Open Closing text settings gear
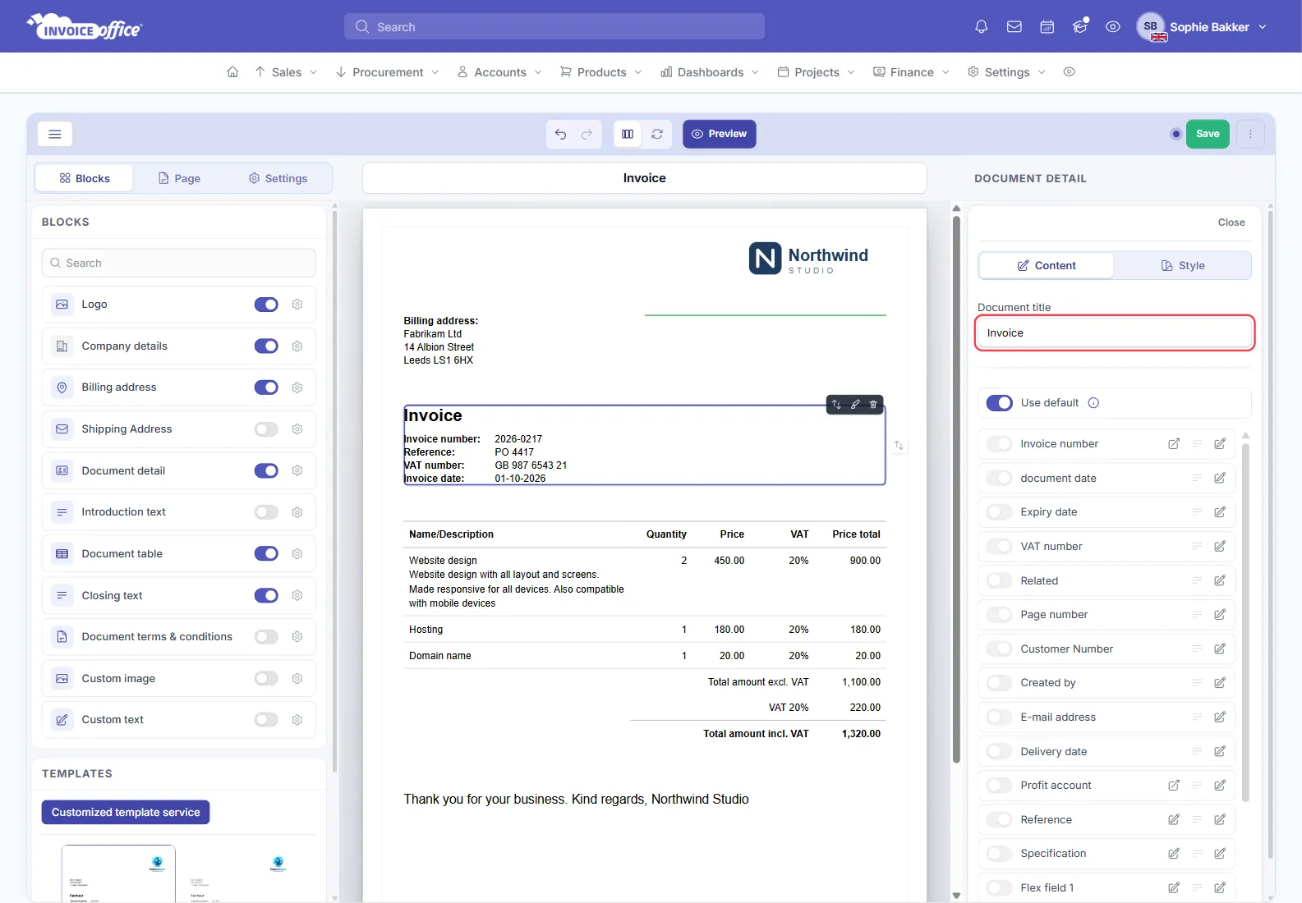Image resolution: width=1302 pixels, height=903 pixels. tap(297, 595)
